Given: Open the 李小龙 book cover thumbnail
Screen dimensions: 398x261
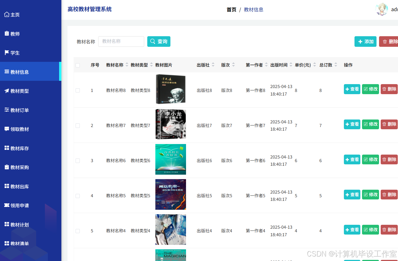Looking at the screenshot, I should 171,124.
